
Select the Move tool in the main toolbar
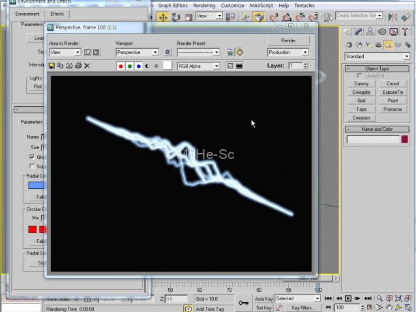pos(163,16)
